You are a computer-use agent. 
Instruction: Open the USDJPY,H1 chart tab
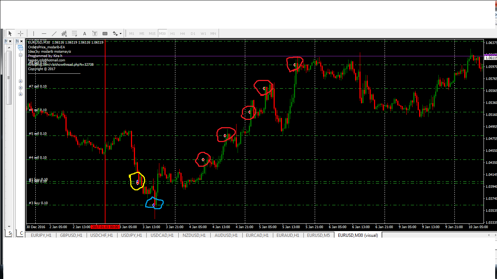pos(131,235)
